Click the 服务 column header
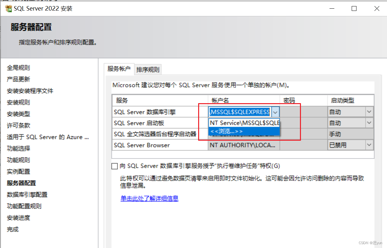 tap(160, 100)
